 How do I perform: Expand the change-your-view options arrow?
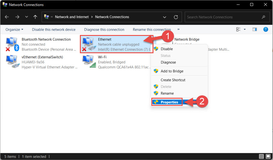coord(245,30)
